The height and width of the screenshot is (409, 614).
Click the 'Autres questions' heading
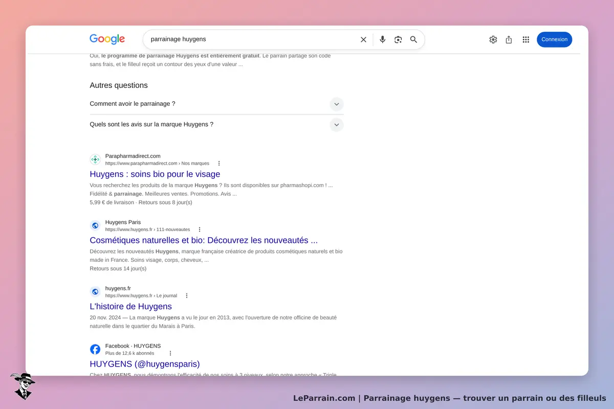pos(119,85)
